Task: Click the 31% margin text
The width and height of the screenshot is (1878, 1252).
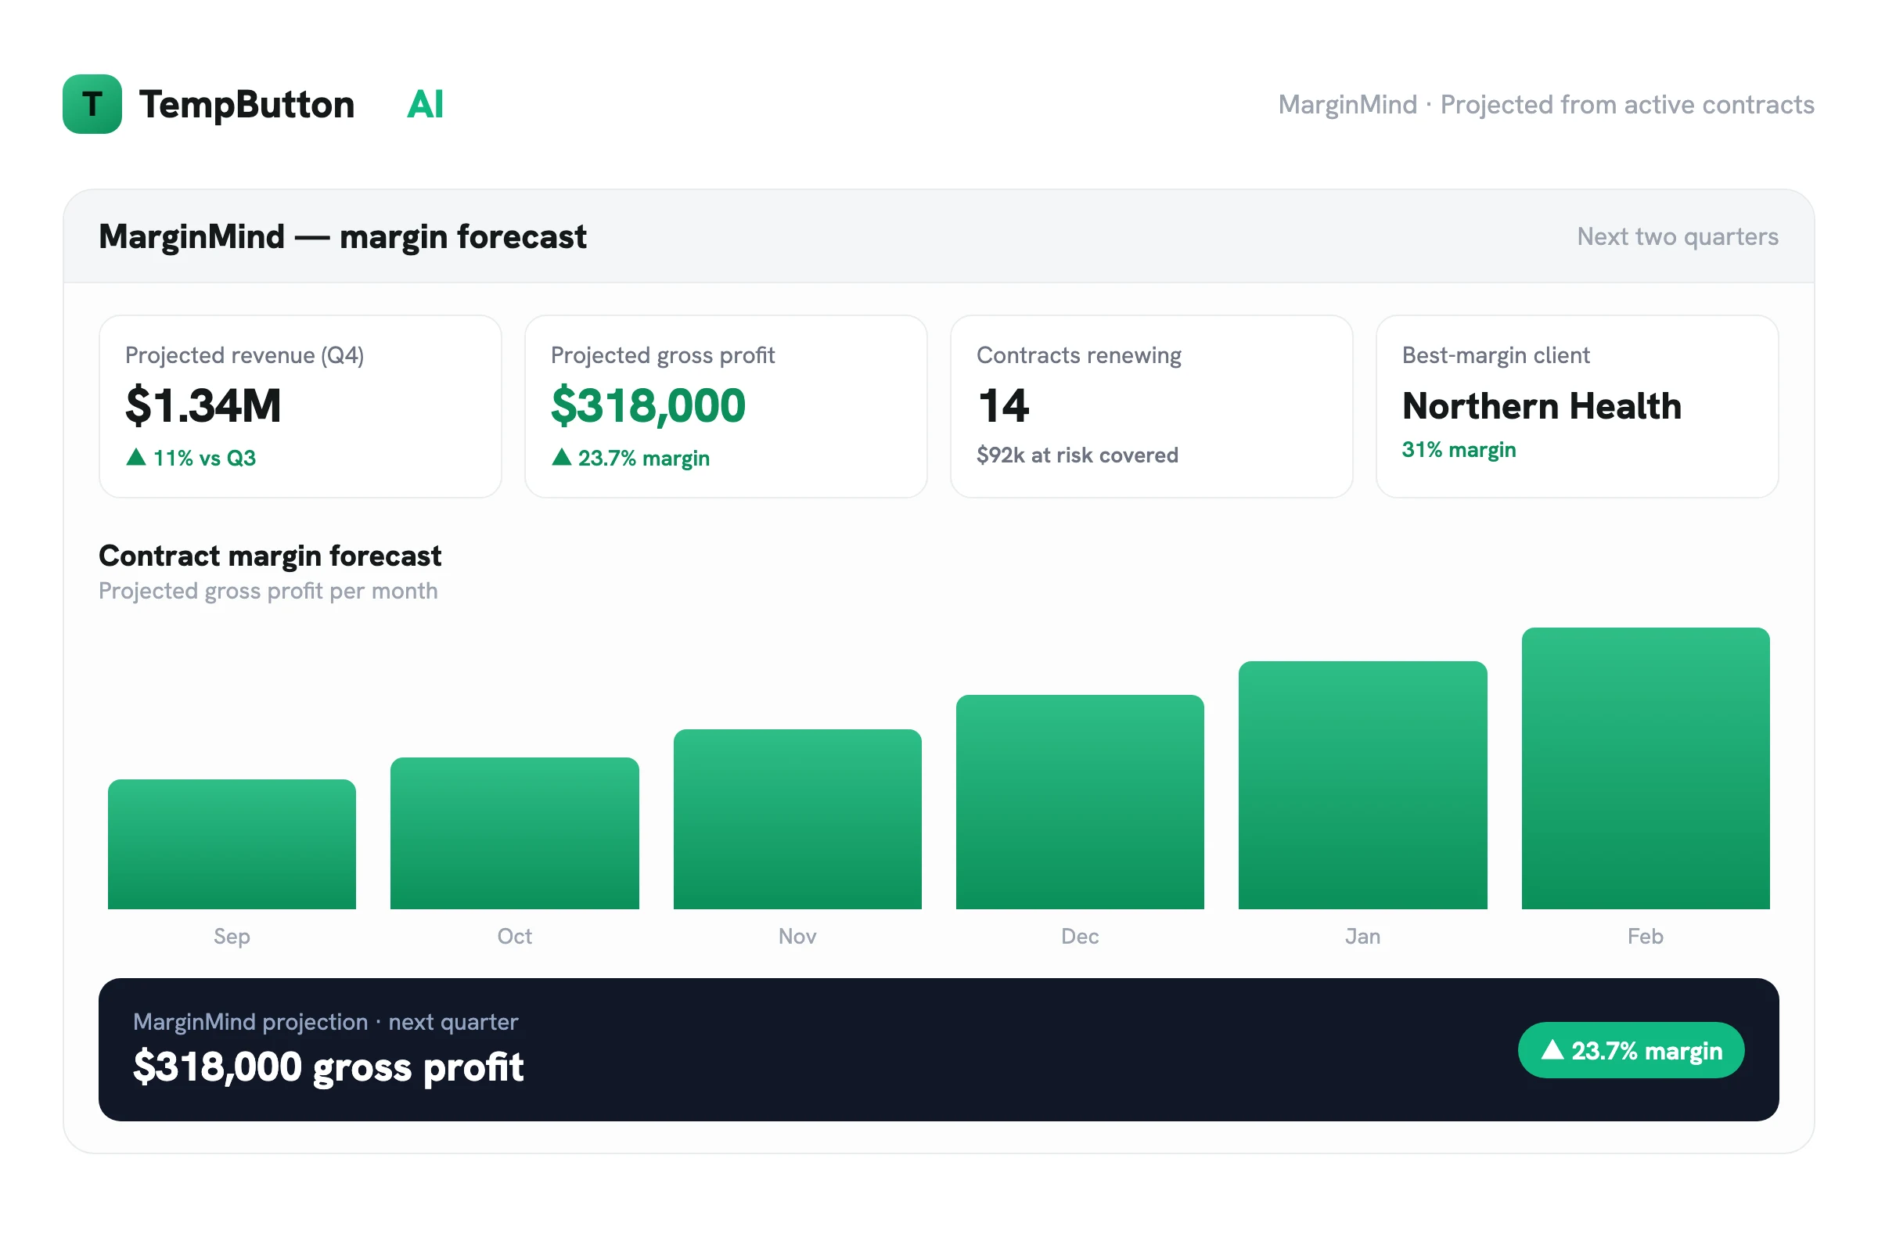Action: point(1459,451)
